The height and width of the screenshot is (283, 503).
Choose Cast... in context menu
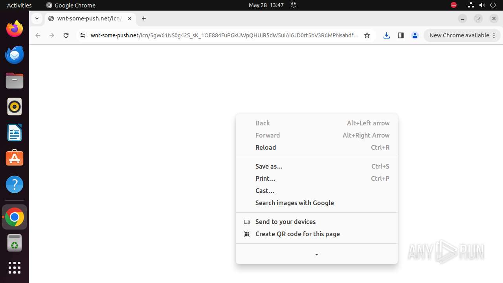pyautogui.click(x=316, y=191)
